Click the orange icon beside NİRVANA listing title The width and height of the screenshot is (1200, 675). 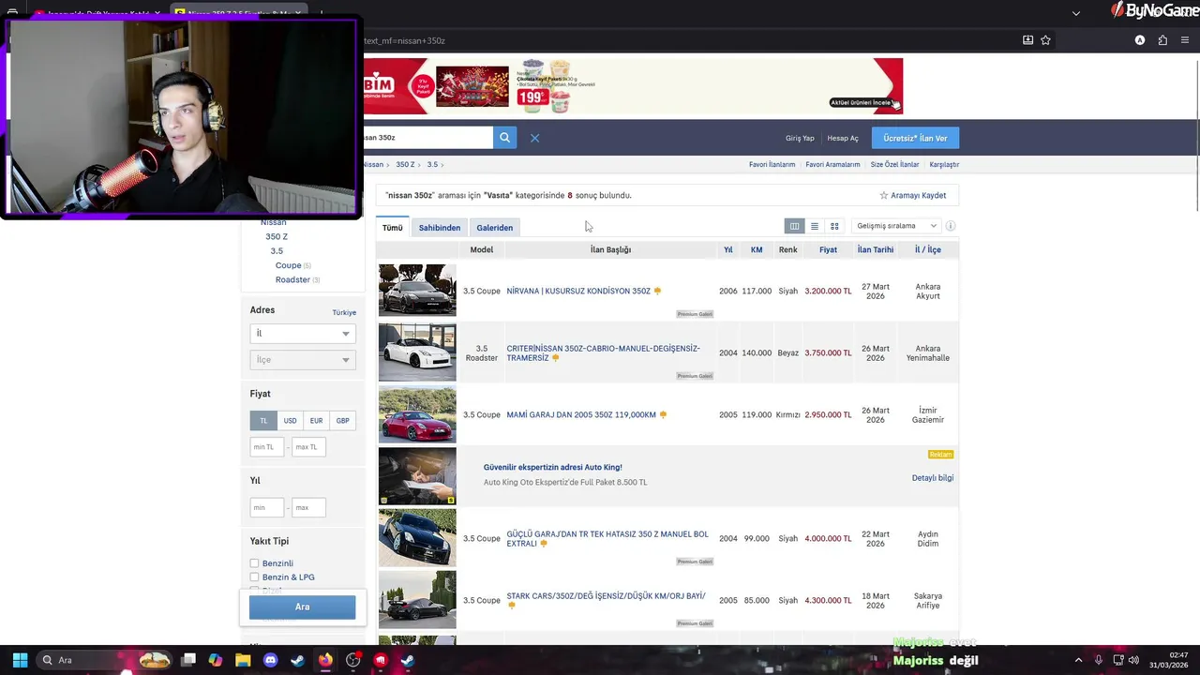coord(657,291)
